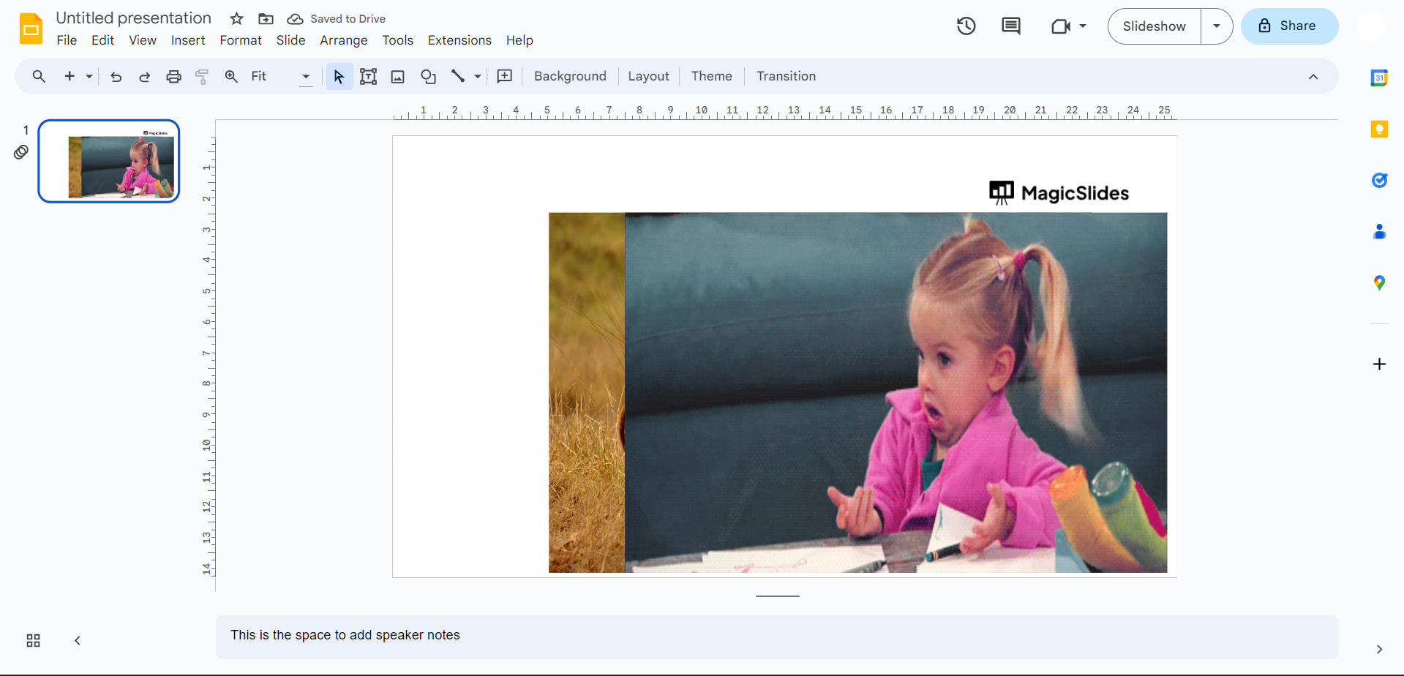Open the Insert menu
Viewport: 1404px width, 676px height.
188,40
